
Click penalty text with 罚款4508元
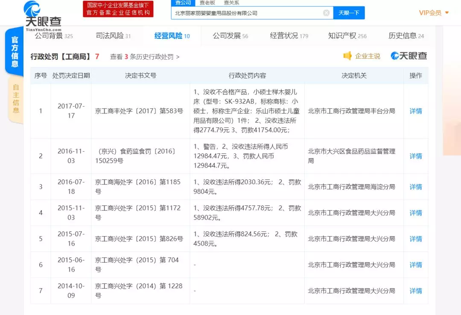pyautogui.click(x=245, y=239)
